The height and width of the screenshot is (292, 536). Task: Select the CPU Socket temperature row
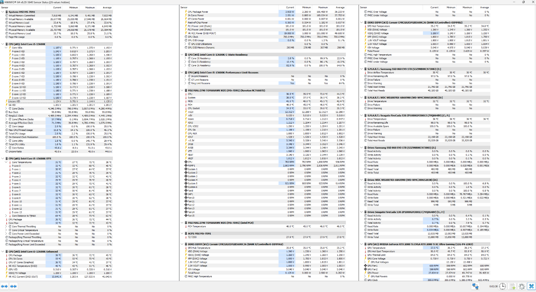pos(265,108)
